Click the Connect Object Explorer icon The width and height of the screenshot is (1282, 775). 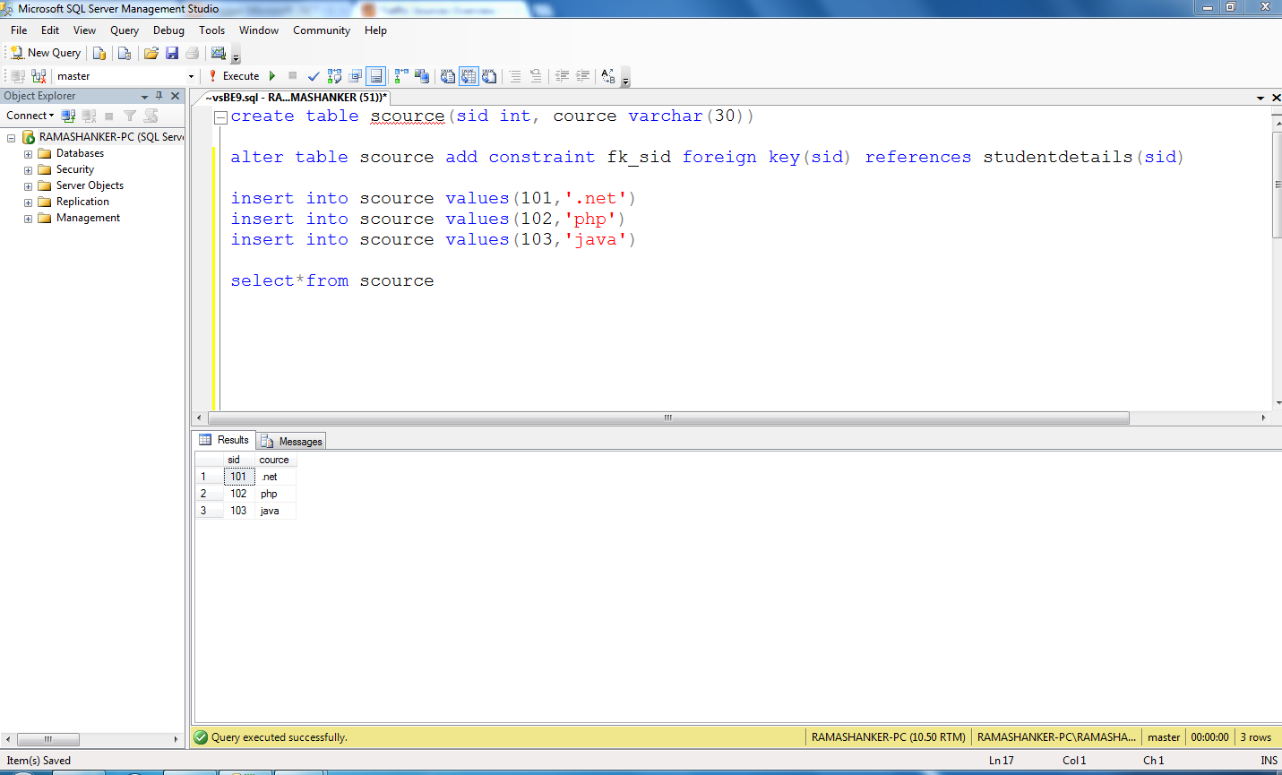(x=69, y=115)
